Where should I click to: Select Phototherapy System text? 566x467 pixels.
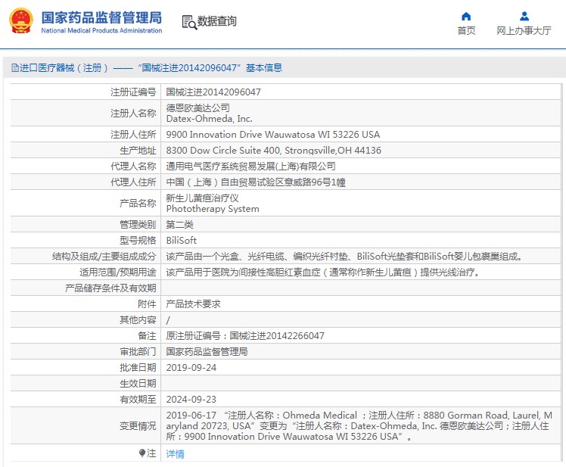tap(213, 209)
